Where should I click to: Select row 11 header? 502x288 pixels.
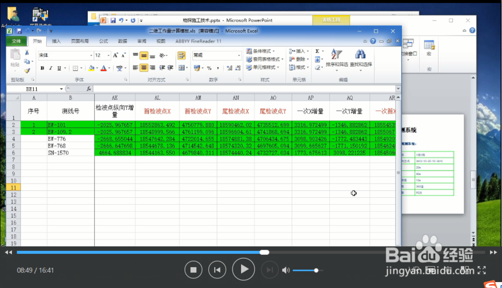pos(14,188)
